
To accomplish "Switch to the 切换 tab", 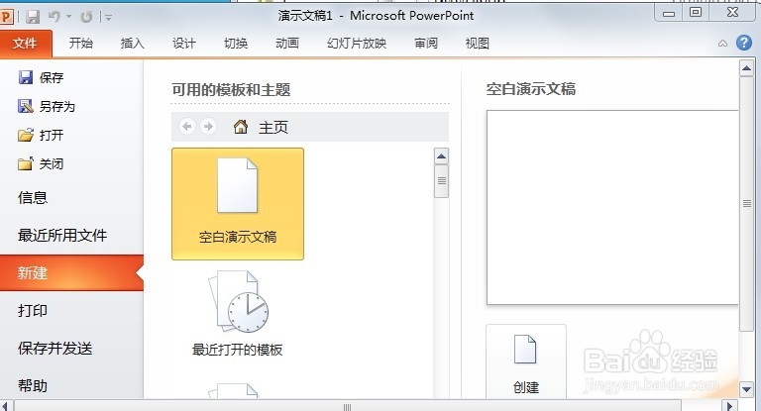I will [x=236, y=44].
